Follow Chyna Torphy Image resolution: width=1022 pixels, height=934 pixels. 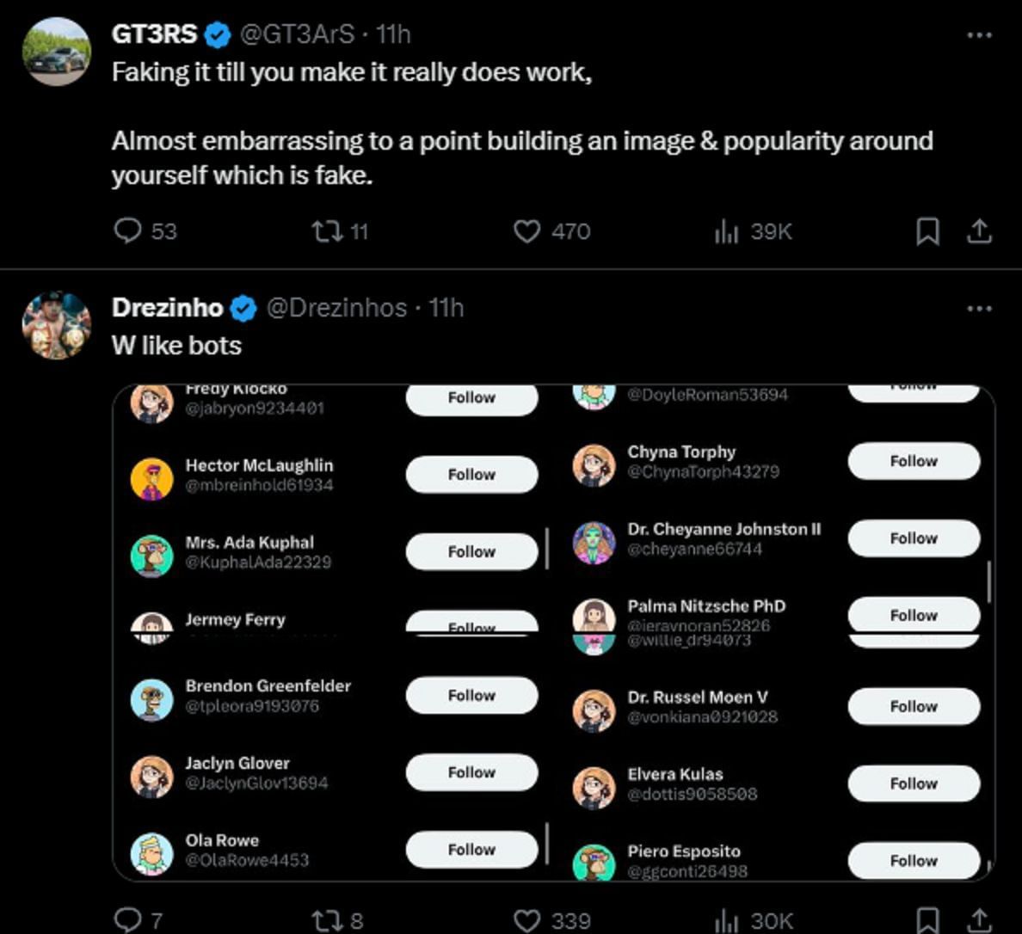coord(914,462)
